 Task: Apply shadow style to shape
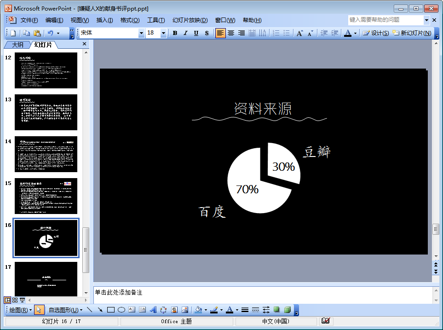tap(276, 310)
